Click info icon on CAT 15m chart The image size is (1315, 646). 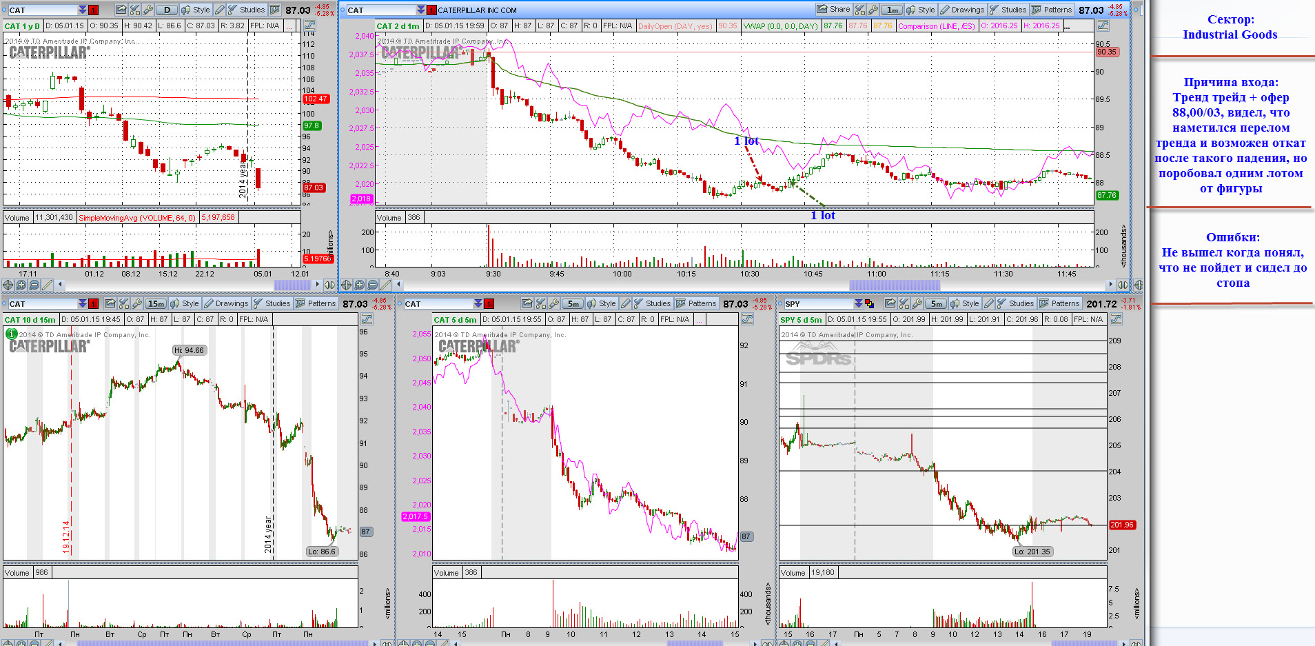pyautogui.click(x=11, y=334)
